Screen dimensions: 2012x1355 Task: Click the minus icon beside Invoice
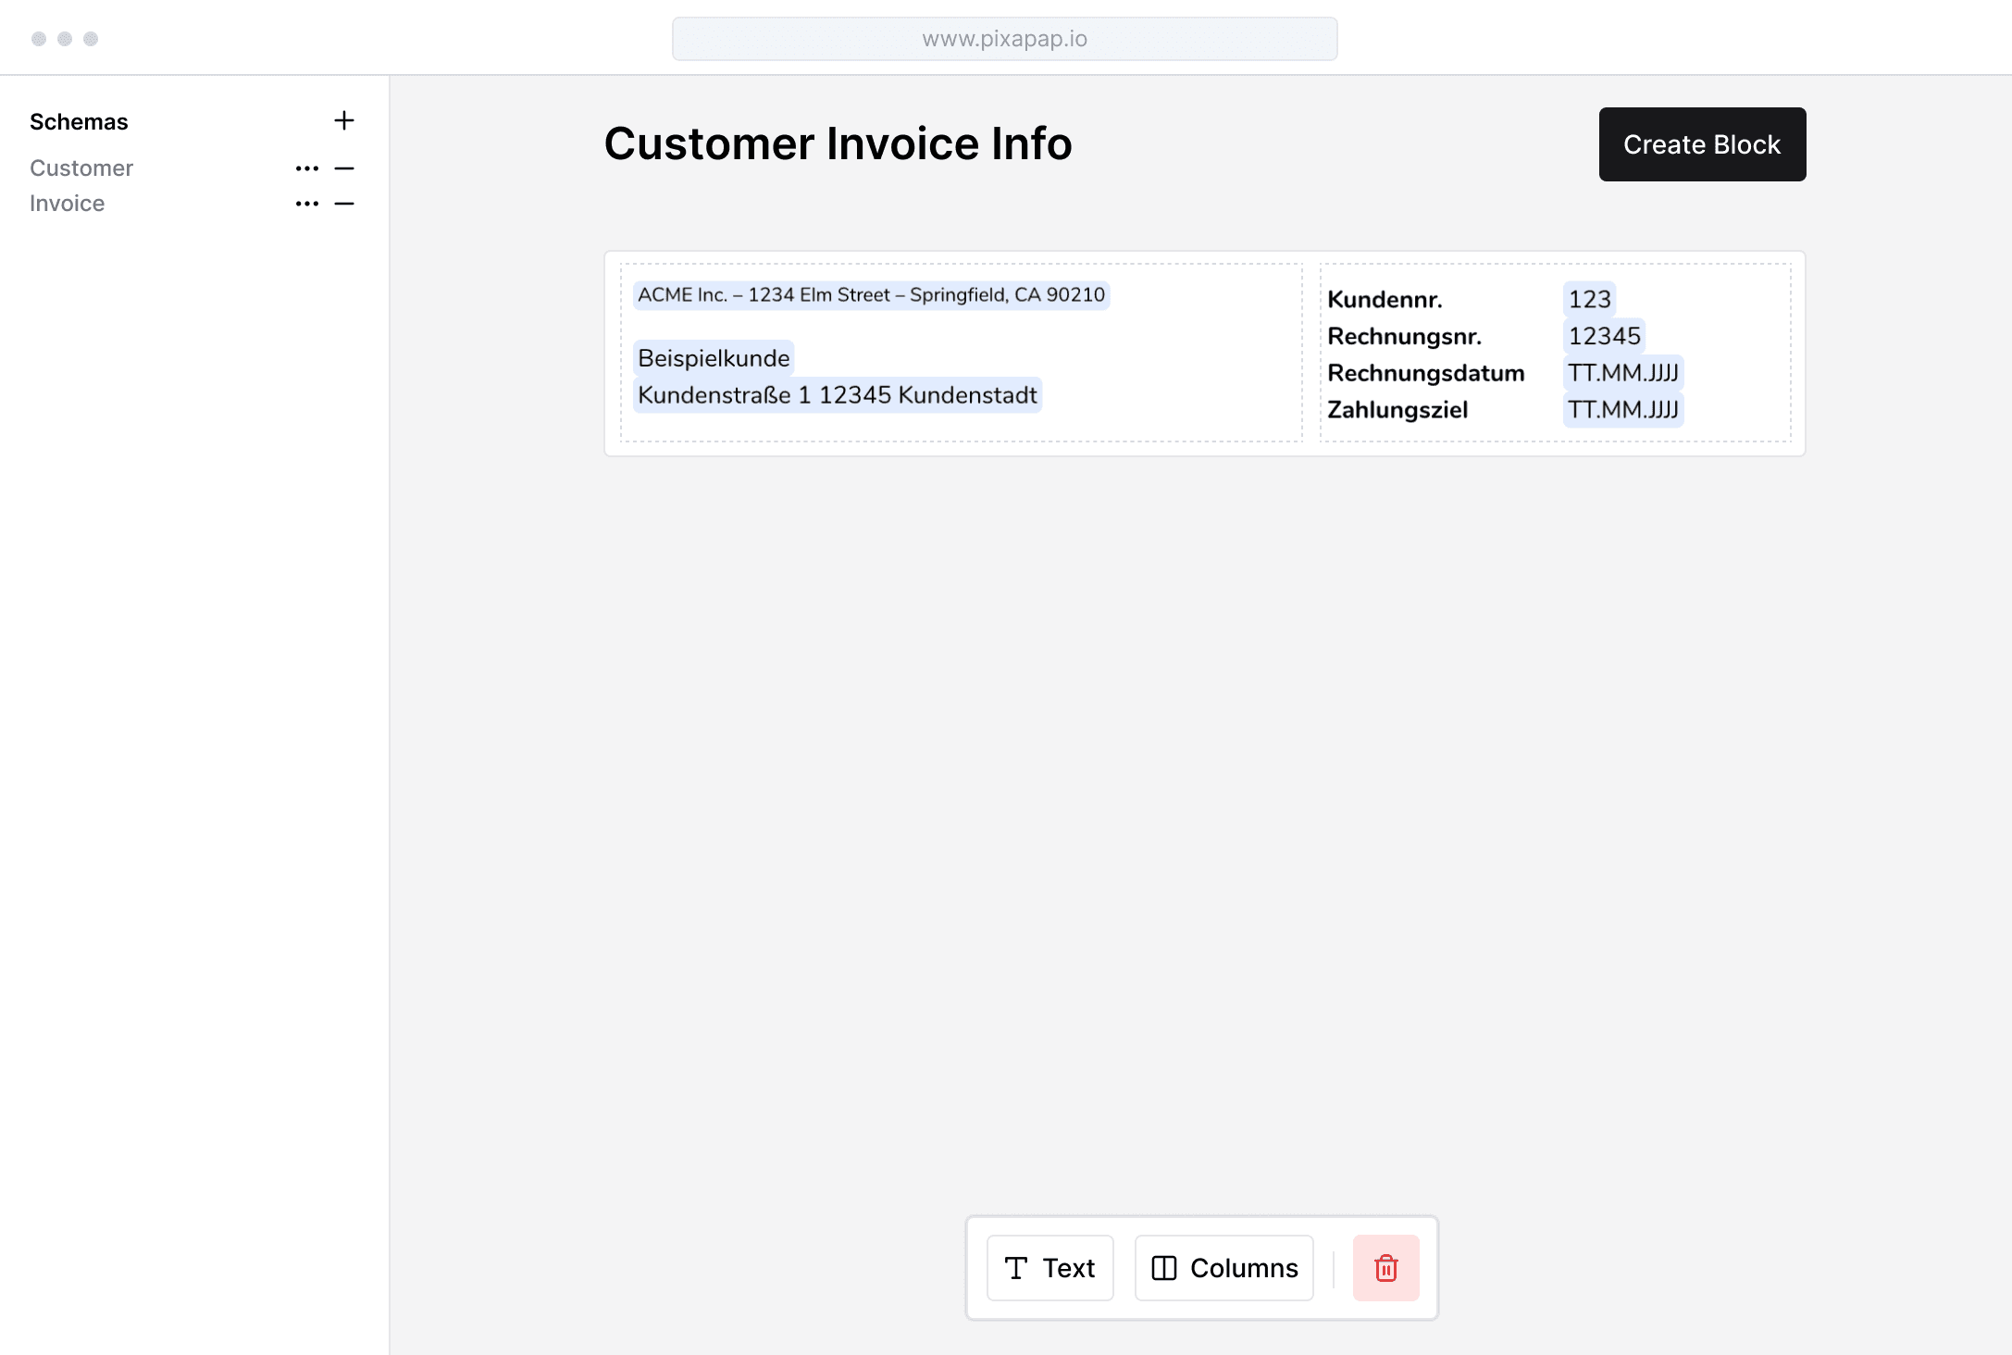(344, 204)
